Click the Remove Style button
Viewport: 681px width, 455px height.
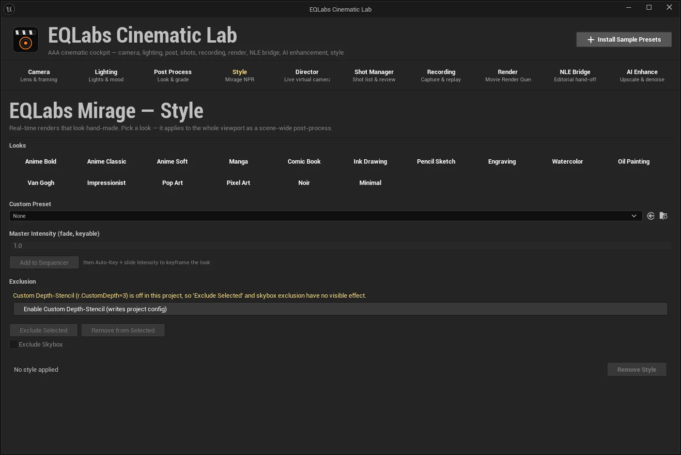(x=637, y=369)
